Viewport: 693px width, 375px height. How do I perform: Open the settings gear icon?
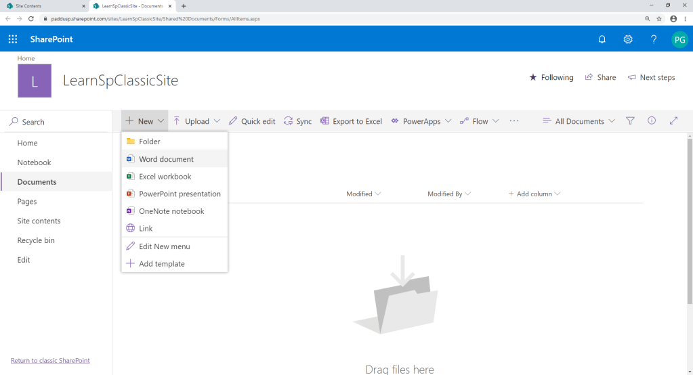628,39
